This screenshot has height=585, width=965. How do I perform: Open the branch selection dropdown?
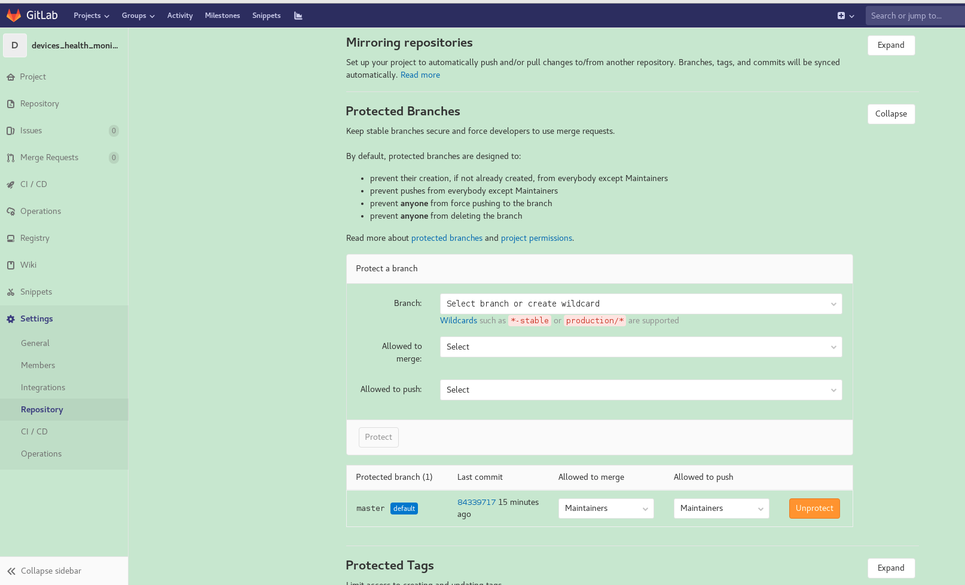click(x=640, y=304)
